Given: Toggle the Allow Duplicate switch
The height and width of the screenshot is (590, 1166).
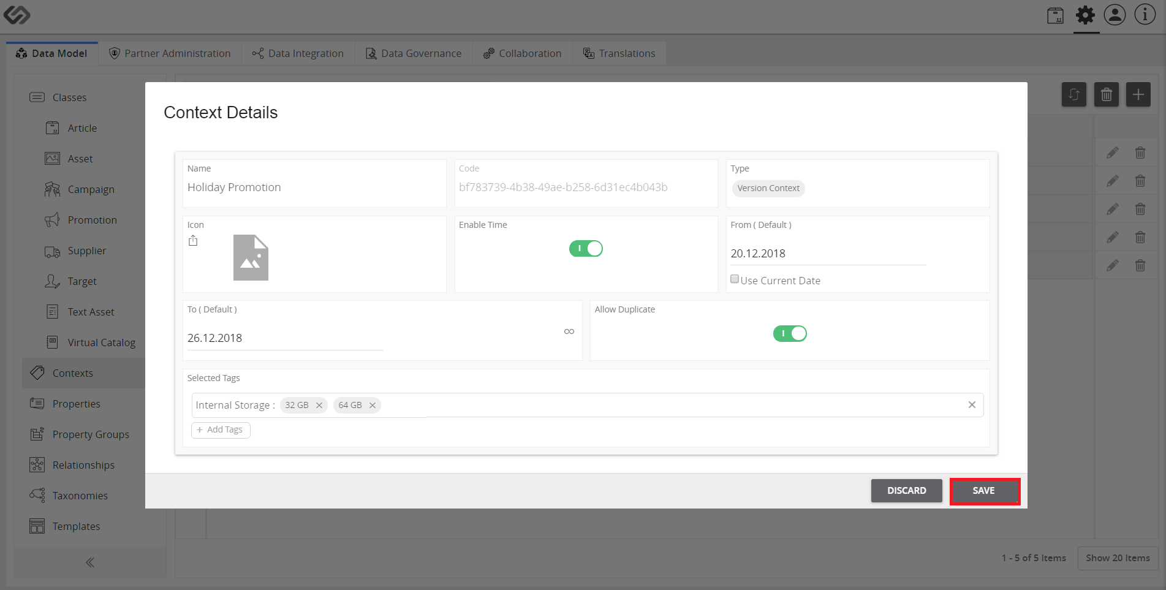Looking at the screenshot, I should [x=790, y=333].
